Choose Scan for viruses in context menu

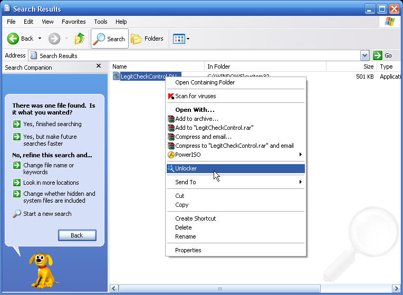[236, 96]
